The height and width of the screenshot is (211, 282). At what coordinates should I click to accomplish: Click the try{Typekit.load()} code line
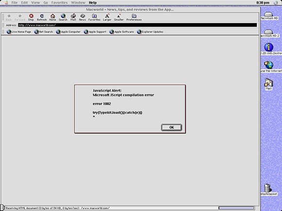(118, 113)
